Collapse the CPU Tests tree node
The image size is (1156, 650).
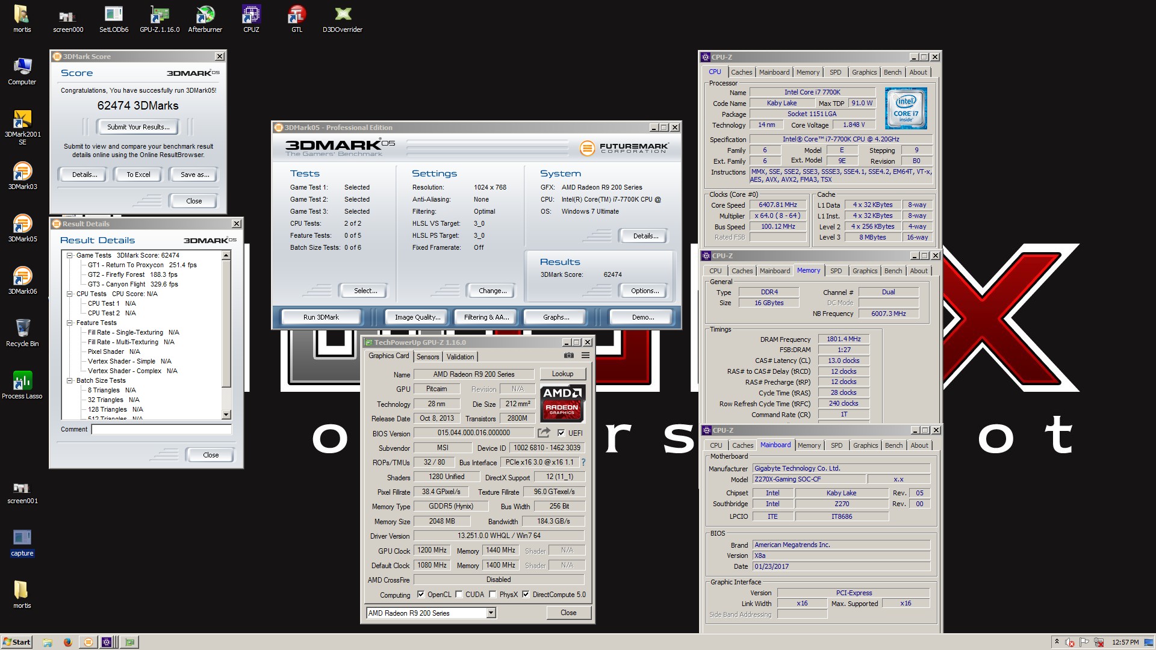coord(70,294)
